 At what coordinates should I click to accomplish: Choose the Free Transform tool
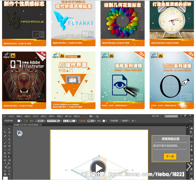click(9, 153)
